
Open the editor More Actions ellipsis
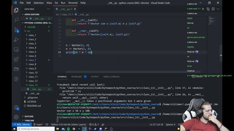click(x=218, y=9)
